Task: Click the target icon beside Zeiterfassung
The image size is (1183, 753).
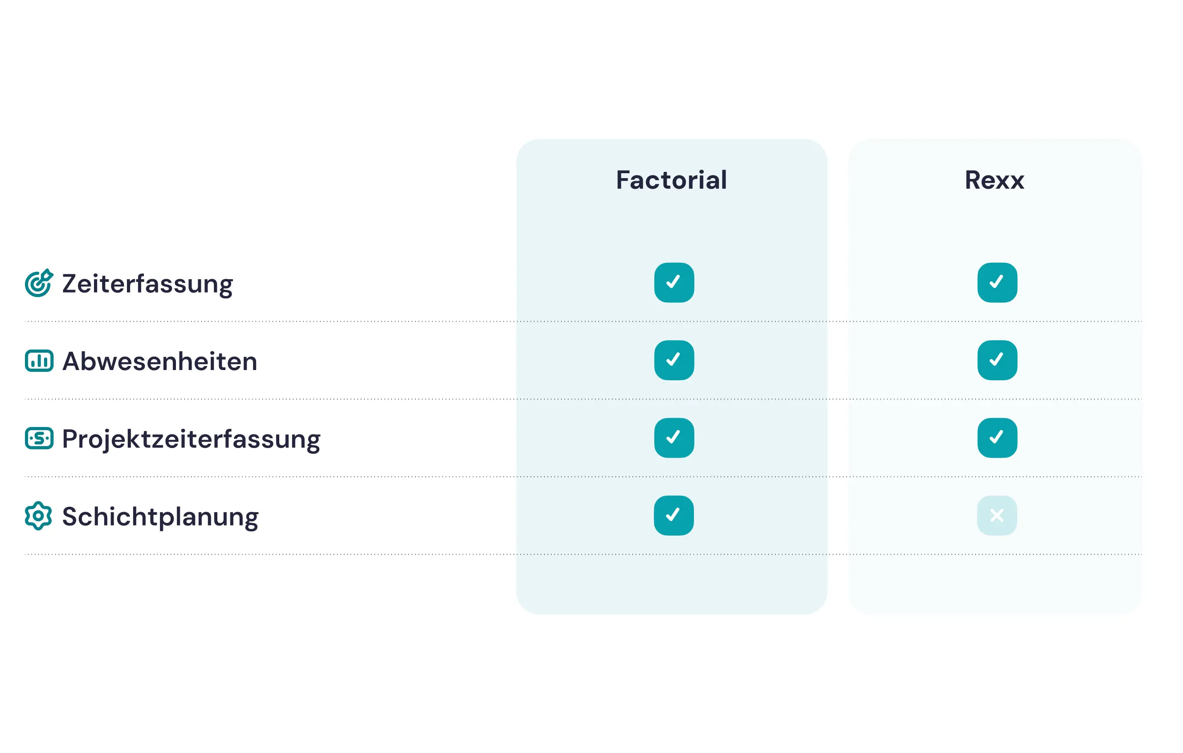Action: coord(39,283)
